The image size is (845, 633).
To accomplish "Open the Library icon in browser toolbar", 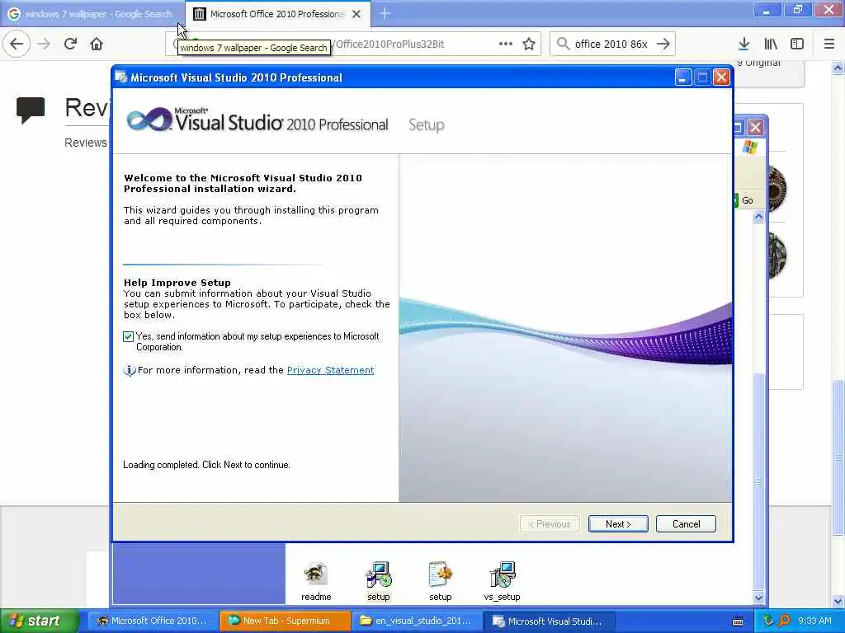I will 771,44.
